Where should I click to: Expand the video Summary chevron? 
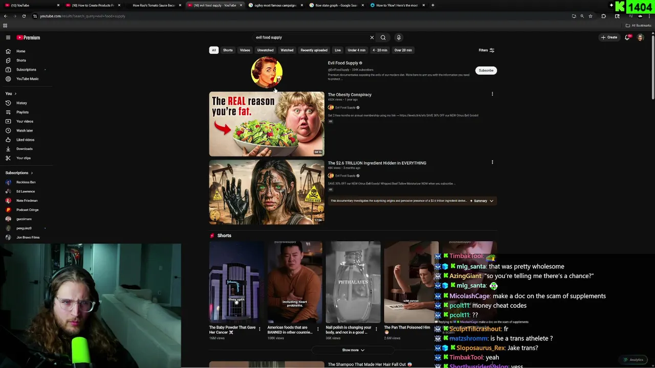pos(491,201)
